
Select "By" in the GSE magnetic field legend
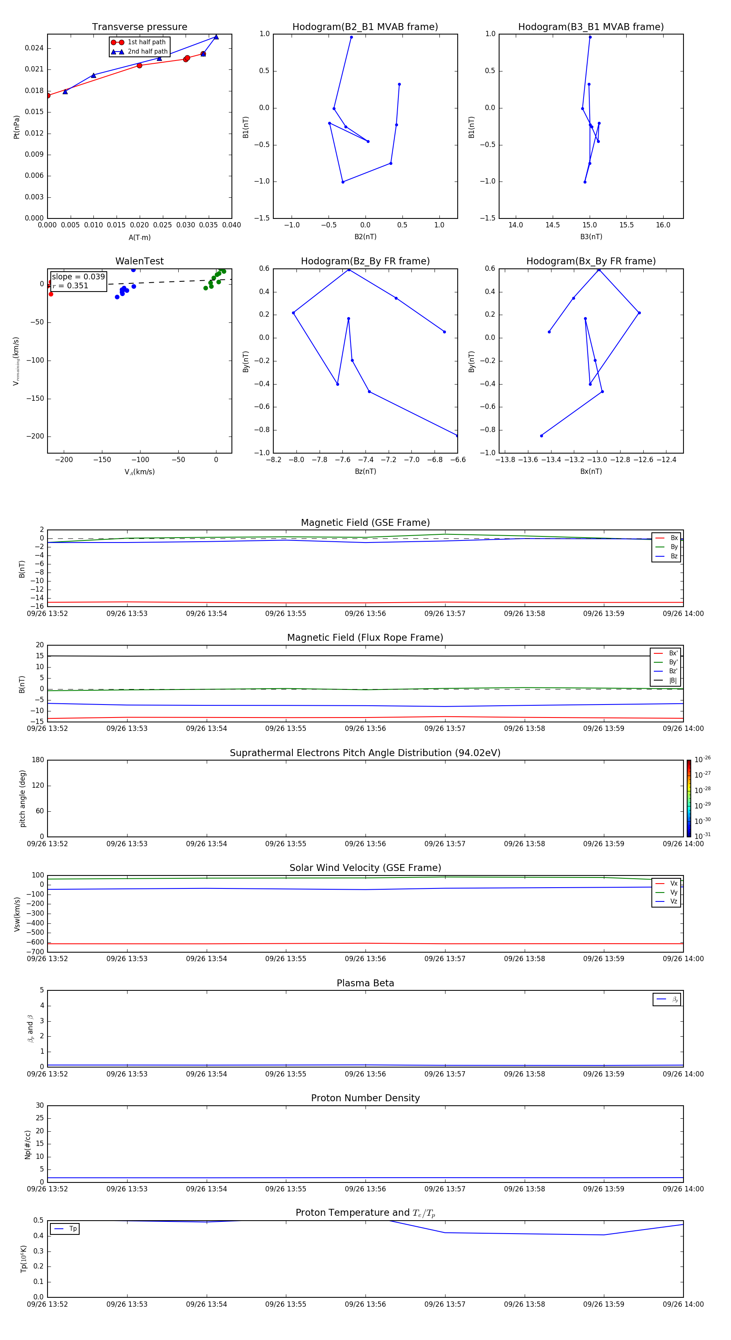point(667,547)
